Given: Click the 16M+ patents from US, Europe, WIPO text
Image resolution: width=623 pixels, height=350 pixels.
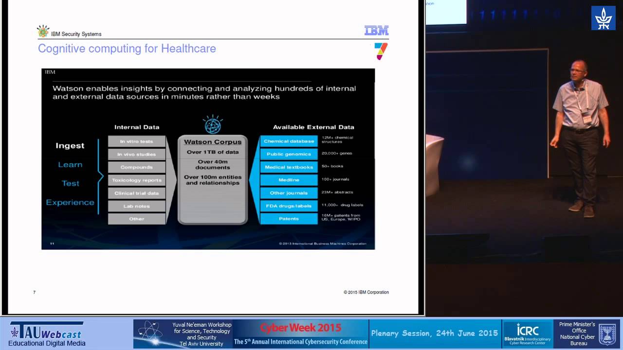Looking at the screenshot, I should tap(341, 217).
